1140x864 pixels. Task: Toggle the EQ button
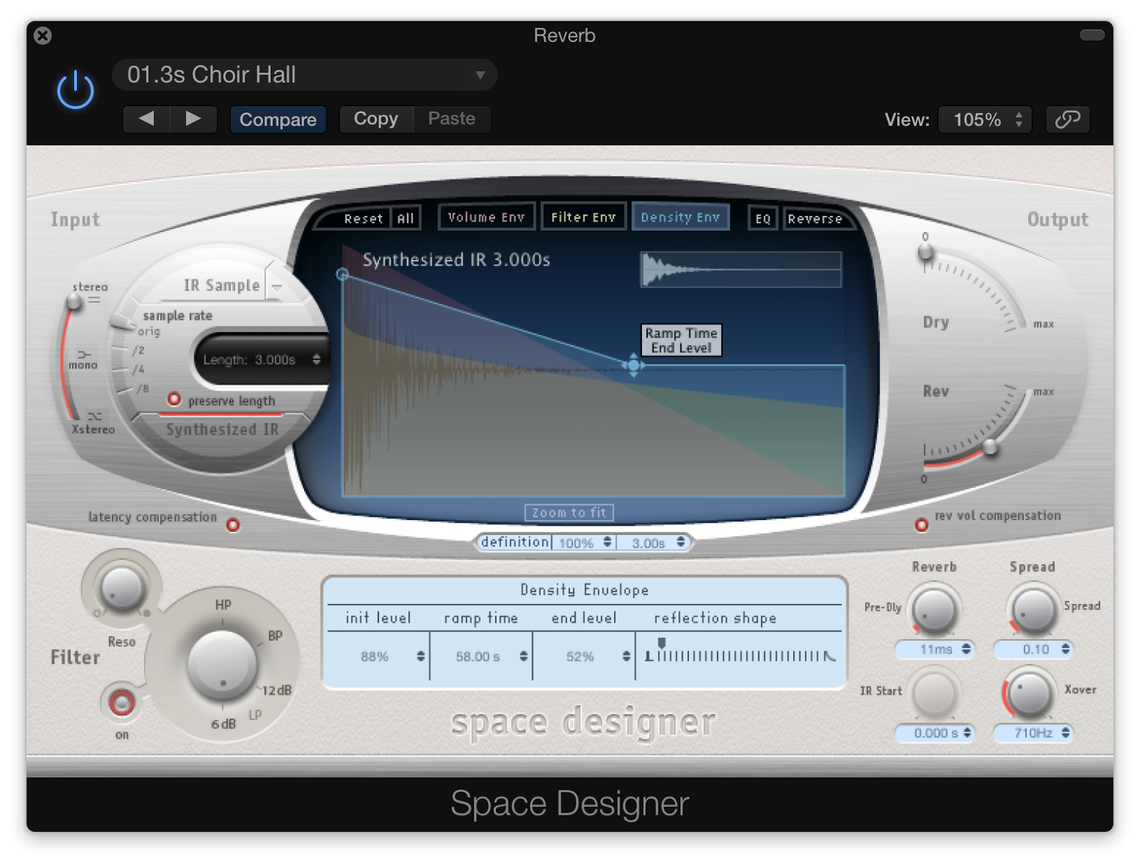coord(763,219)
